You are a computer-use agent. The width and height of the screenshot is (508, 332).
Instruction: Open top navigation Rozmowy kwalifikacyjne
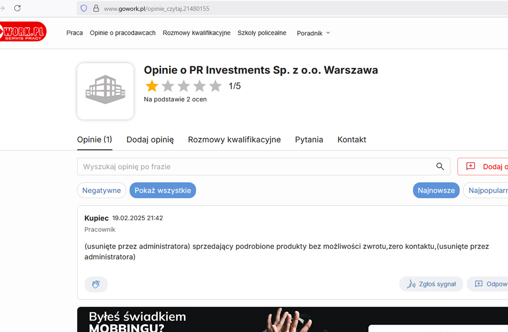point(197,33)
